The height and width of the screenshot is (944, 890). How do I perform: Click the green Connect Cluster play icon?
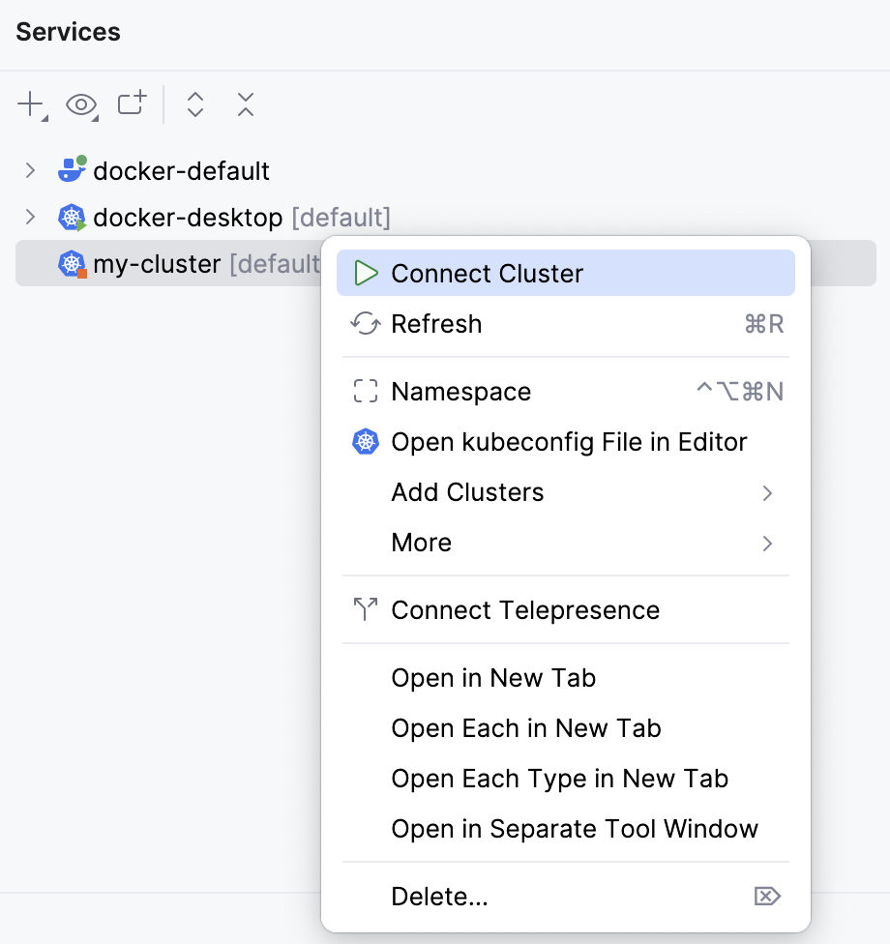(366, 274)
